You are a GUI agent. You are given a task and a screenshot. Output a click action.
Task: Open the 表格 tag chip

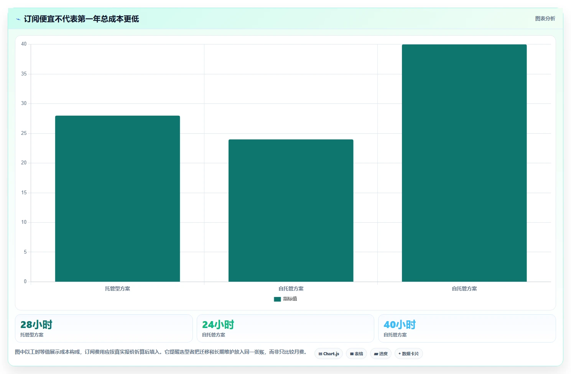[x=356, y=354]
